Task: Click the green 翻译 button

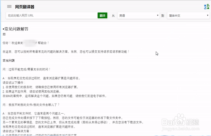Action: (x=102, y=15)
